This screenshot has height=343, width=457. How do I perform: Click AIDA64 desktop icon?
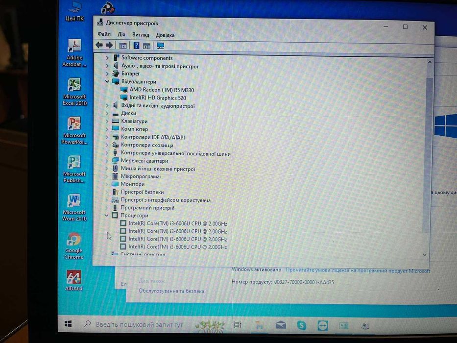[x=74, y=280]
